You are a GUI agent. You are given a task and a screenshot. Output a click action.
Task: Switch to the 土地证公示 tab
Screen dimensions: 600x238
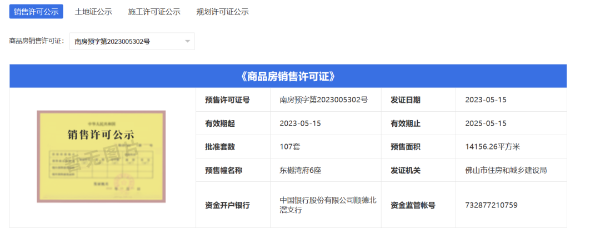(x=93, y=12)
